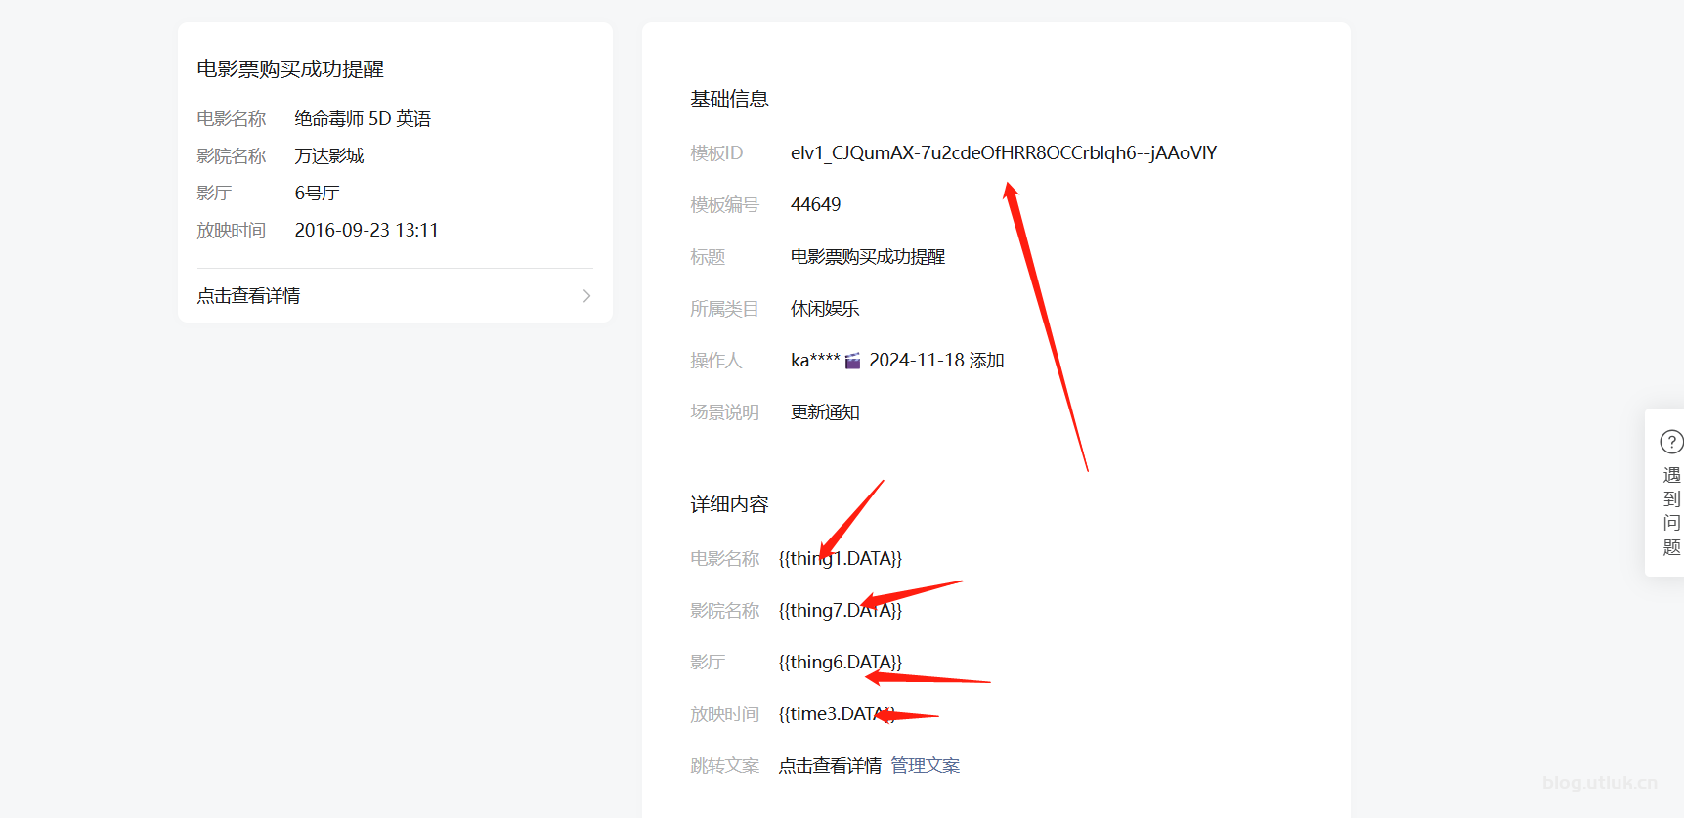This screenshot has height=818, width=1684.
Task: Click the 基础信息 section heading
Action: [x=729, y=99]
